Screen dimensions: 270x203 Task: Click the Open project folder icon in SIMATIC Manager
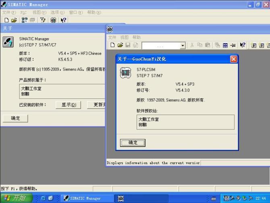[14, 20]
